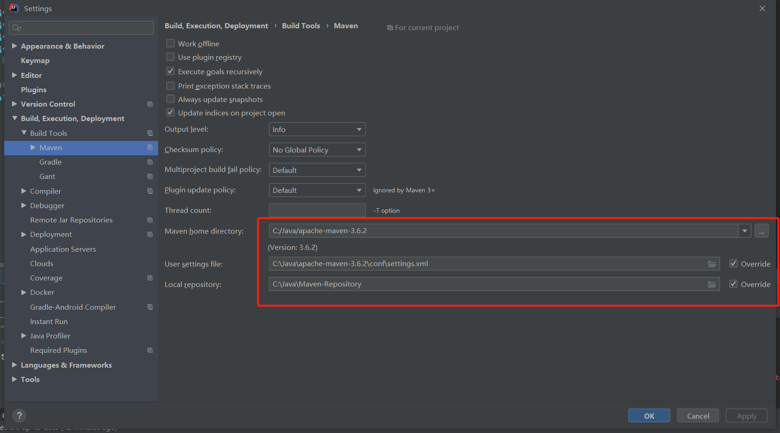Click the project-level icon beside Gradle-Android Compiler
This screenshot has height=433, width=780.
coord(150,307)
